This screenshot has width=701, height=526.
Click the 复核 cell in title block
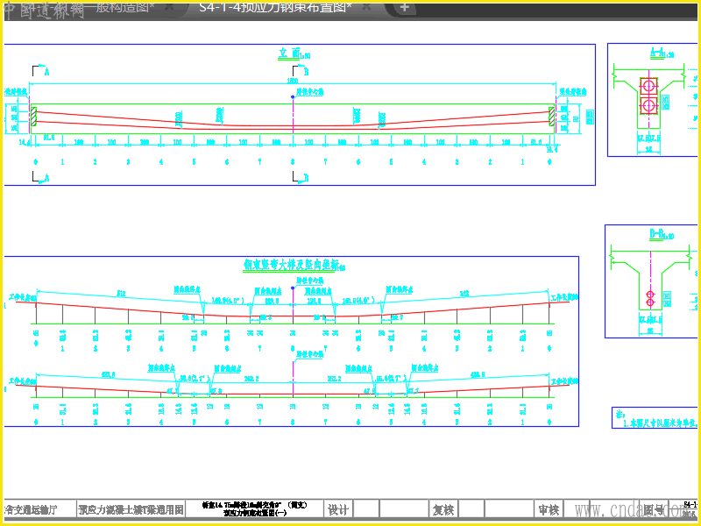(443, 510)
